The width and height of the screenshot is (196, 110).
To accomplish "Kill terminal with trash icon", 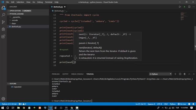I will (x=184, y=74).
